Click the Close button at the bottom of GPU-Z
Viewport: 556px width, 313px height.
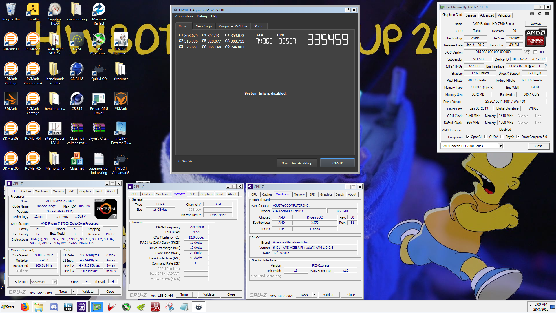point(539,146)
